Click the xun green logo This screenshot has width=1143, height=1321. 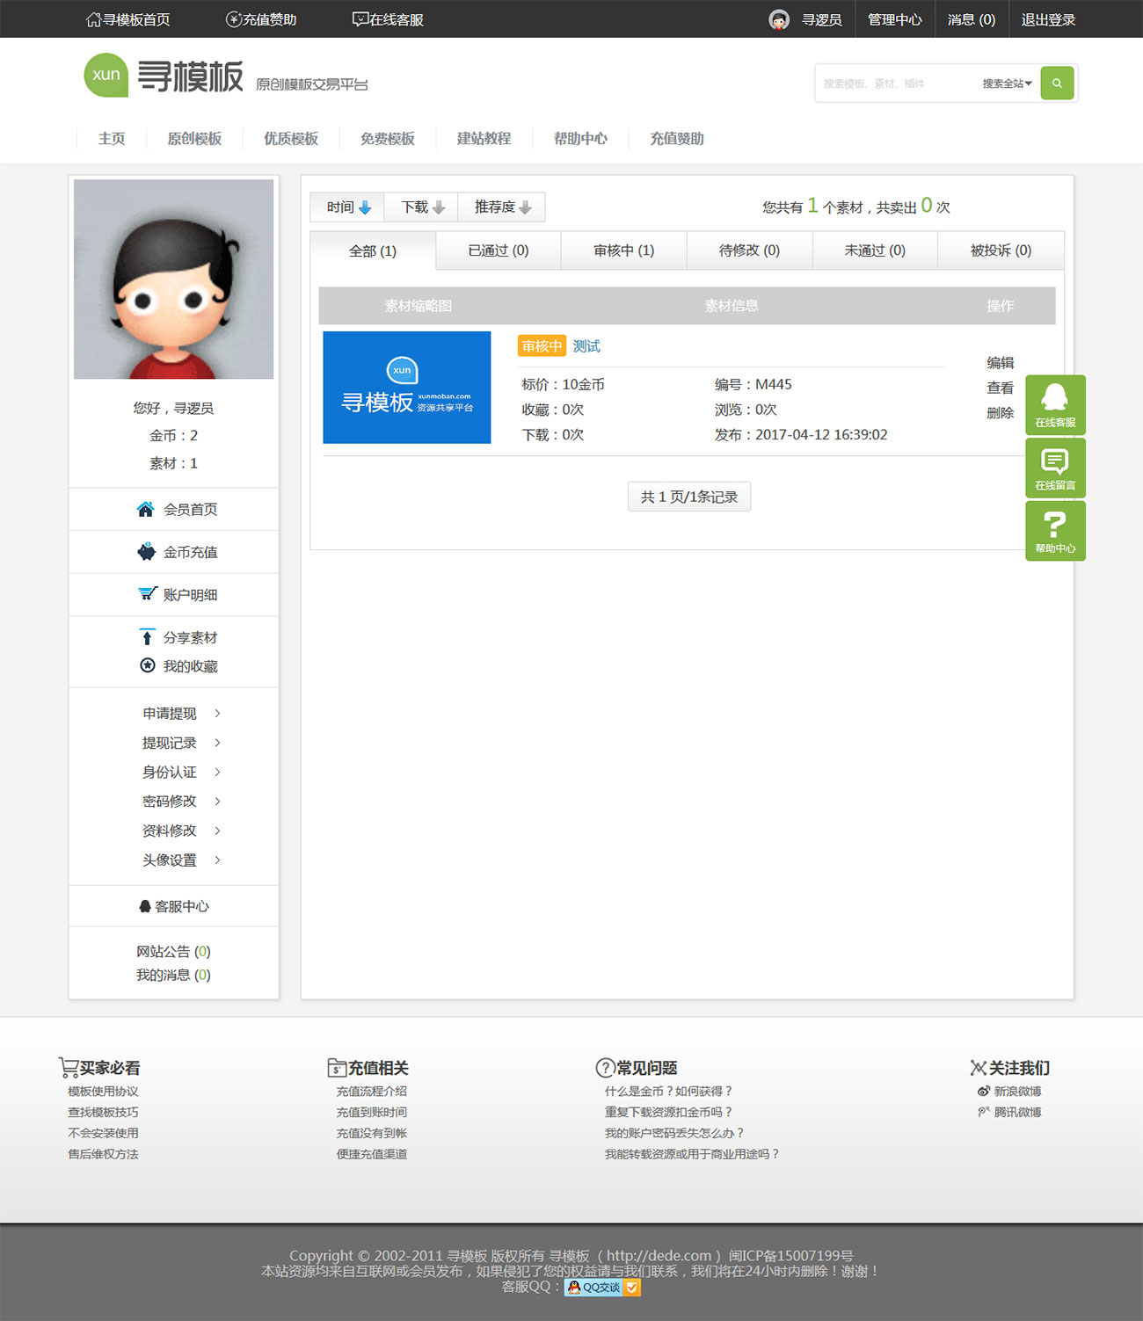[x=106, y=76]
